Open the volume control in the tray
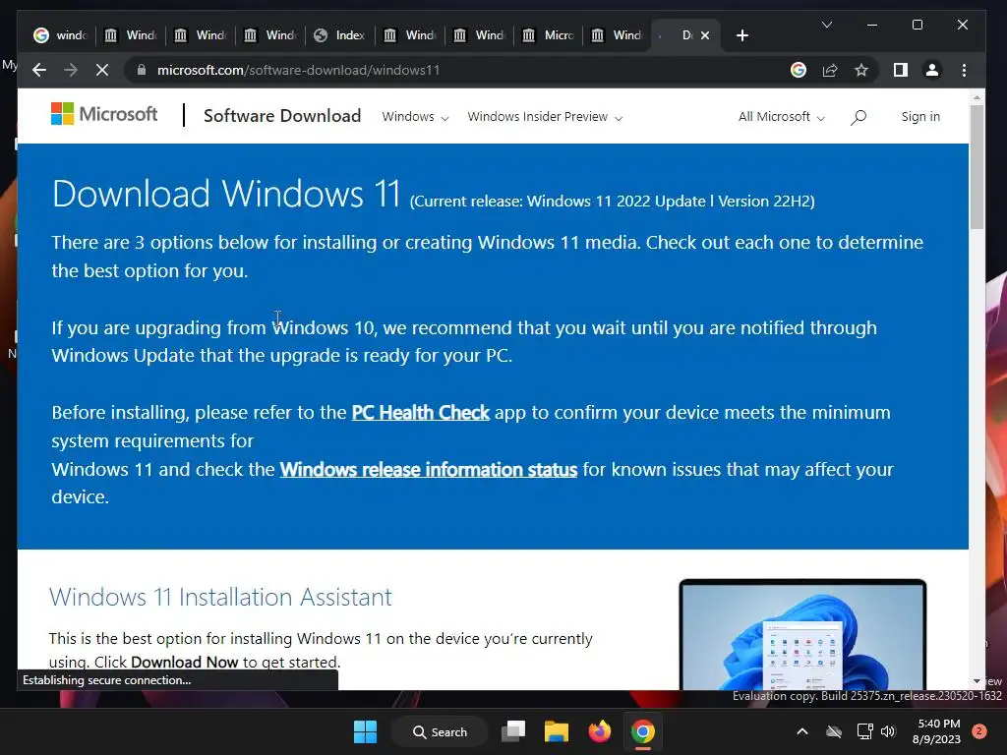Image resolution: width=1007 pixels, height=755 pixels. point(888,731)
